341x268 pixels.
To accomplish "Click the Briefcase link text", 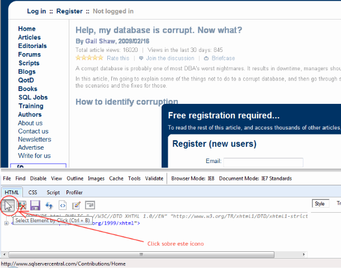I will [224, 58].
